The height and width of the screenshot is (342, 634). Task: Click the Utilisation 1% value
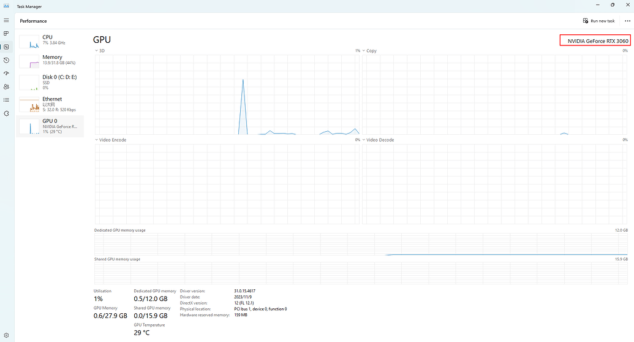point(98,298)
